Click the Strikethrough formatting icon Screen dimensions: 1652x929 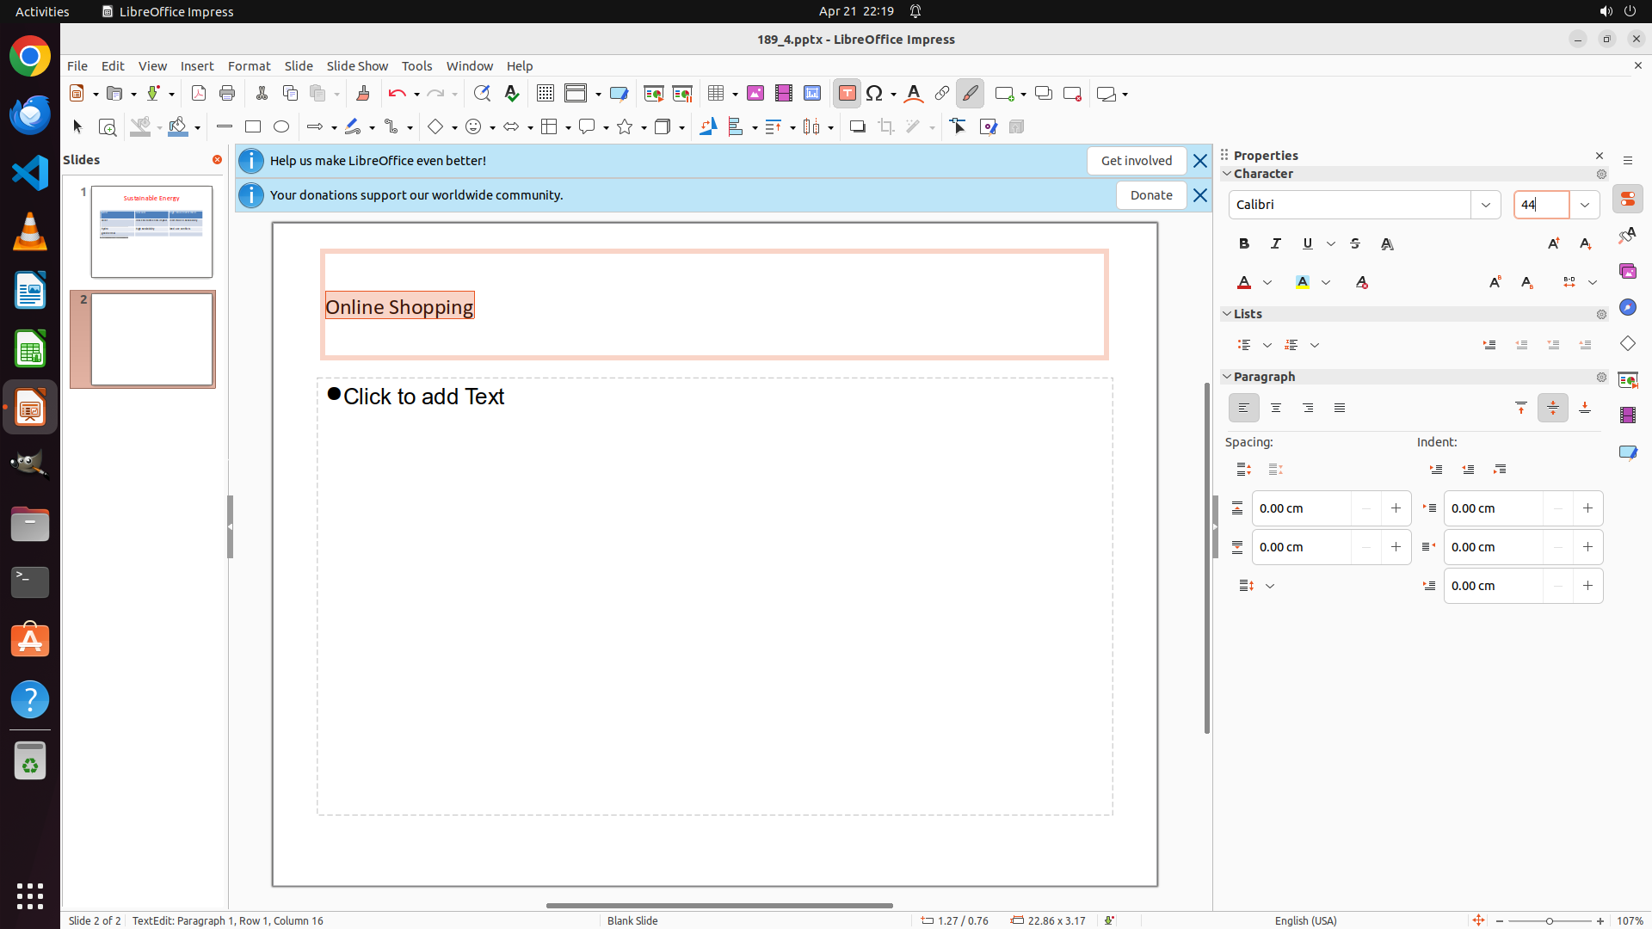(x=1355, y=244)
